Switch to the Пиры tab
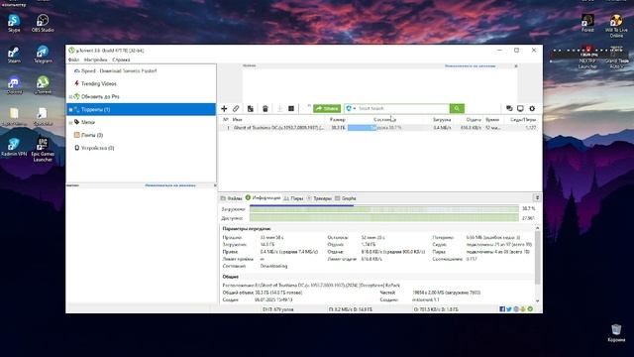Viewport: 634px width, 357px height. point(293,198)
